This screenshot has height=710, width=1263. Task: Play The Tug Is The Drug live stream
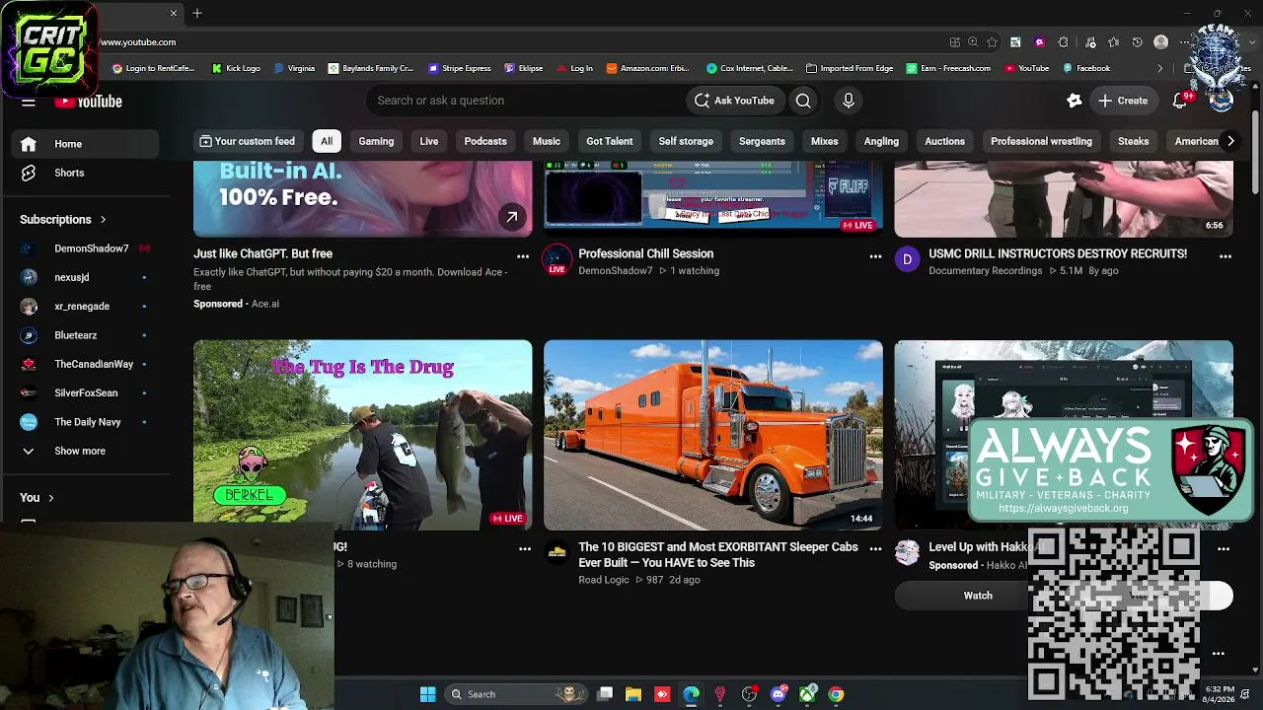363,435
